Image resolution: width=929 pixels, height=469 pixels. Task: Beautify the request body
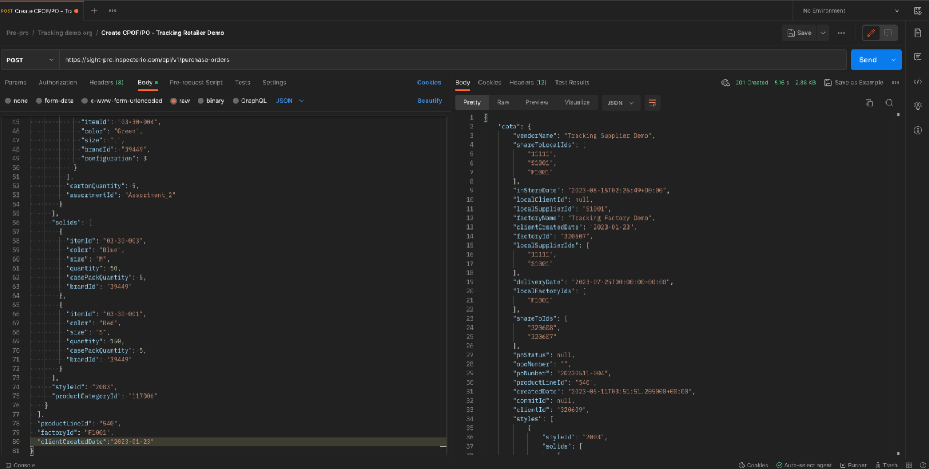[430, 101]
